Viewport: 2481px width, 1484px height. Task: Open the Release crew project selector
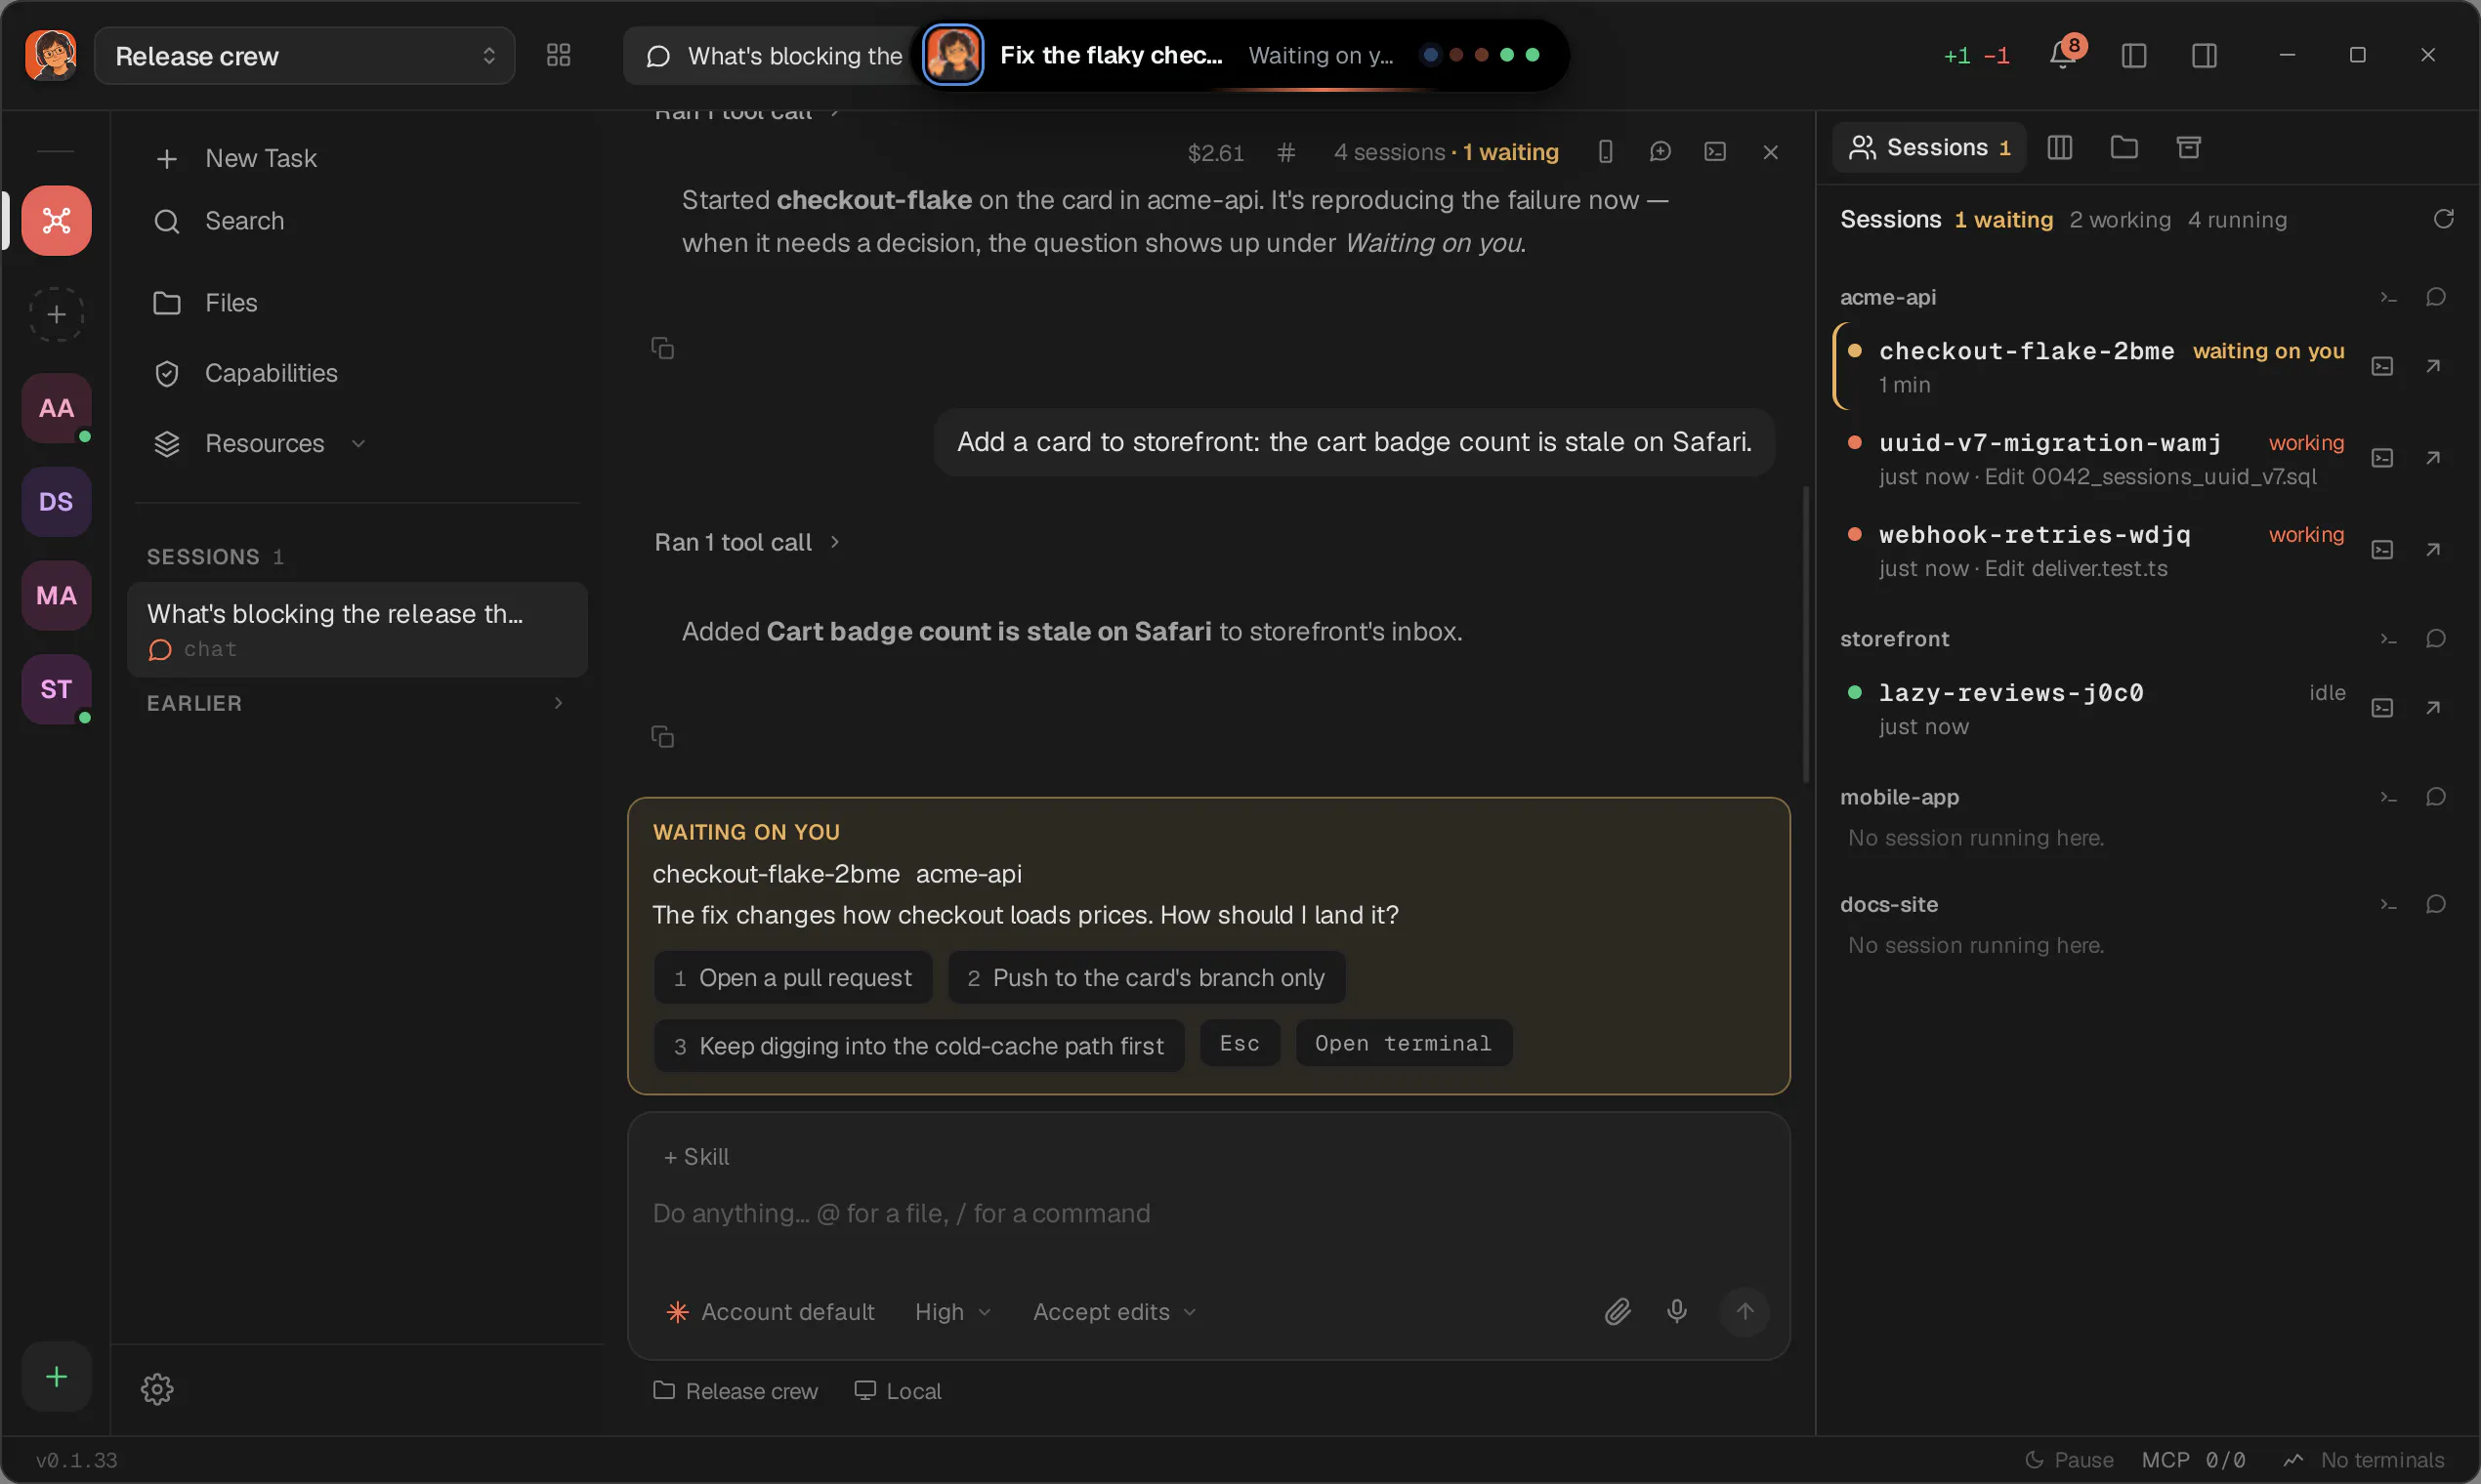304,56
